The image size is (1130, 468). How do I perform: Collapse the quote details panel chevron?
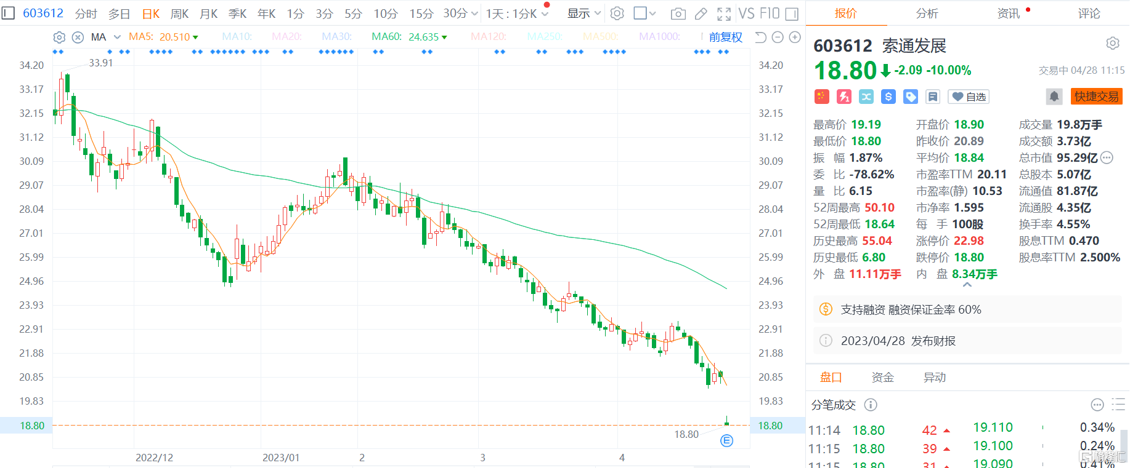click(x=967, y=285)
